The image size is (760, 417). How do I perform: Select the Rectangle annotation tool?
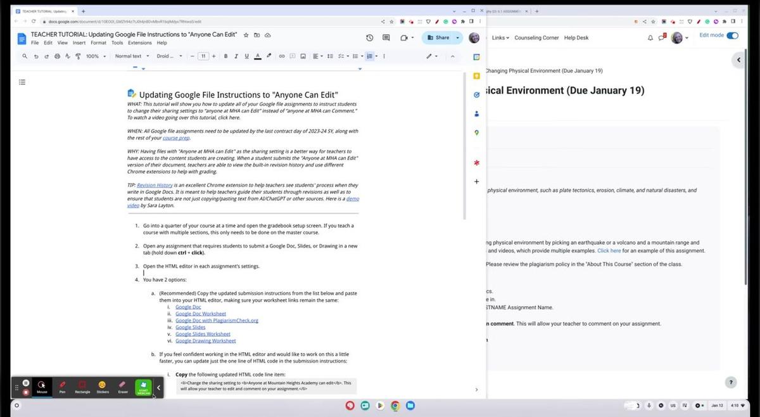click(82, 387)
